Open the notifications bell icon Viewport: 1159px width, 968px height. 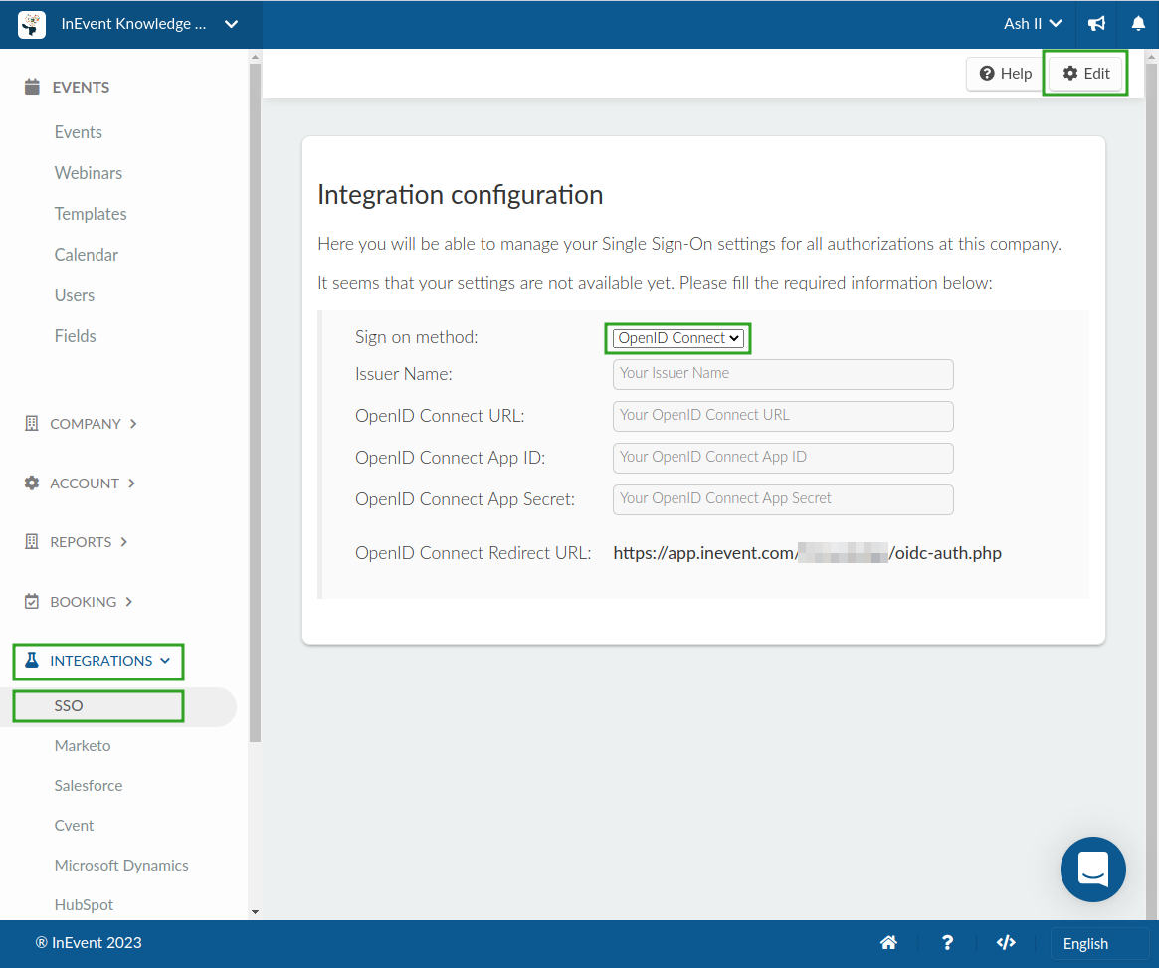pyautogui.click(x=1138, y=24)
